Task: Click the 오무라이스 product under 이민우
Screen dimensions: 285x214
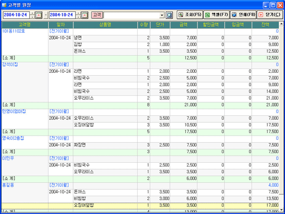Action: [105, 172]
